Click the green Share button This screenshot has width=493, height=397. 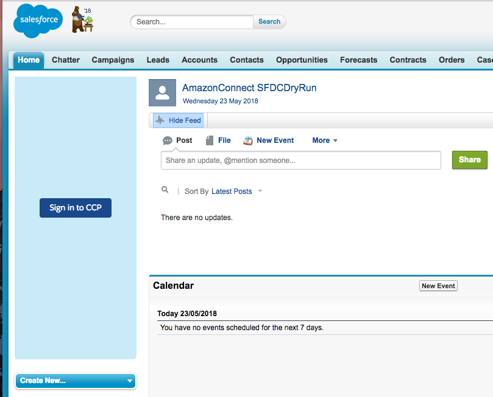coord(470,160)
